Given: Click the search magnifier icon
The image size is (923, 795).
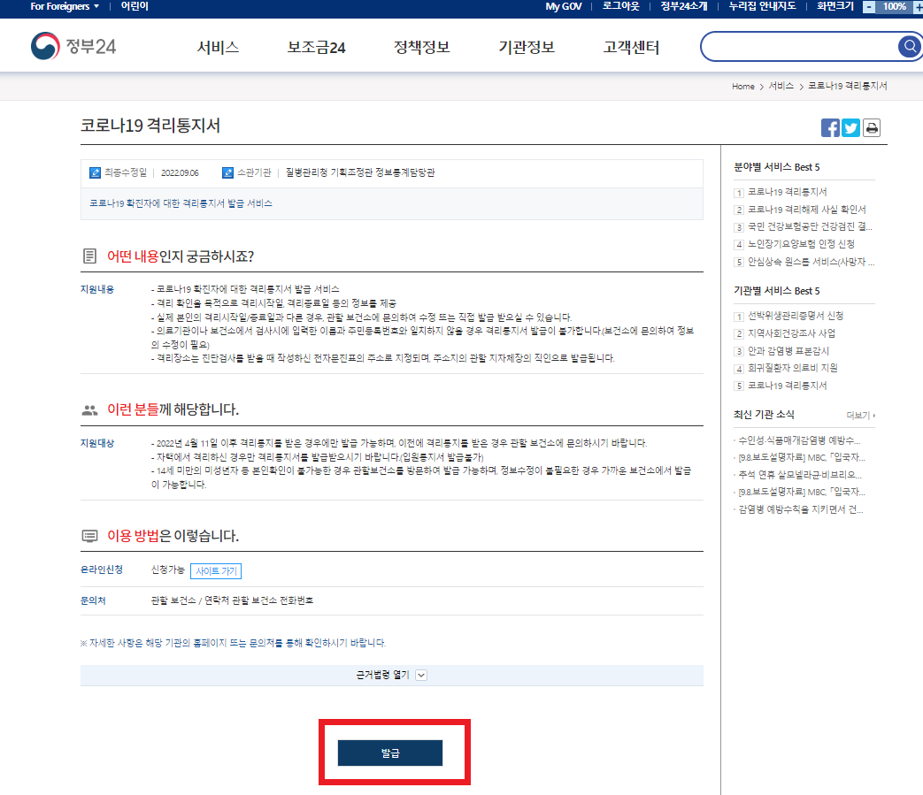Looking at the screenshot, I should (x=908, y=46).
